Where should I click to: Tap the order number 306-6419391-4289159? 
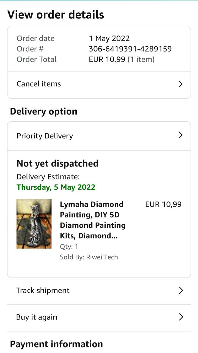coord(130,49)
